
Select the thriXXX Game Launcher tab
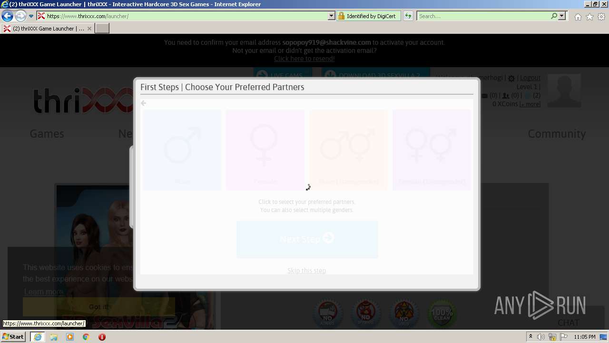(x=48, y=29)
